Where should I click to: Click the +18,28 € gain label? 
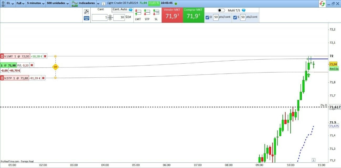point(37,56)
